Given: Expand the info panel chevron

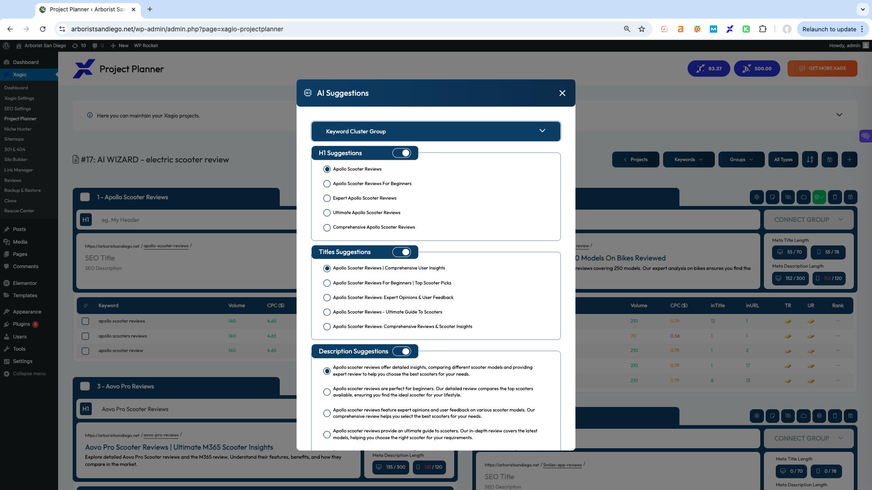Looking at the screenshot, I should (839, 115).
